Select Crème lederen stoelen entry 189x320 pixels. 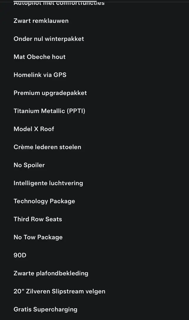[x=47, y=147]
